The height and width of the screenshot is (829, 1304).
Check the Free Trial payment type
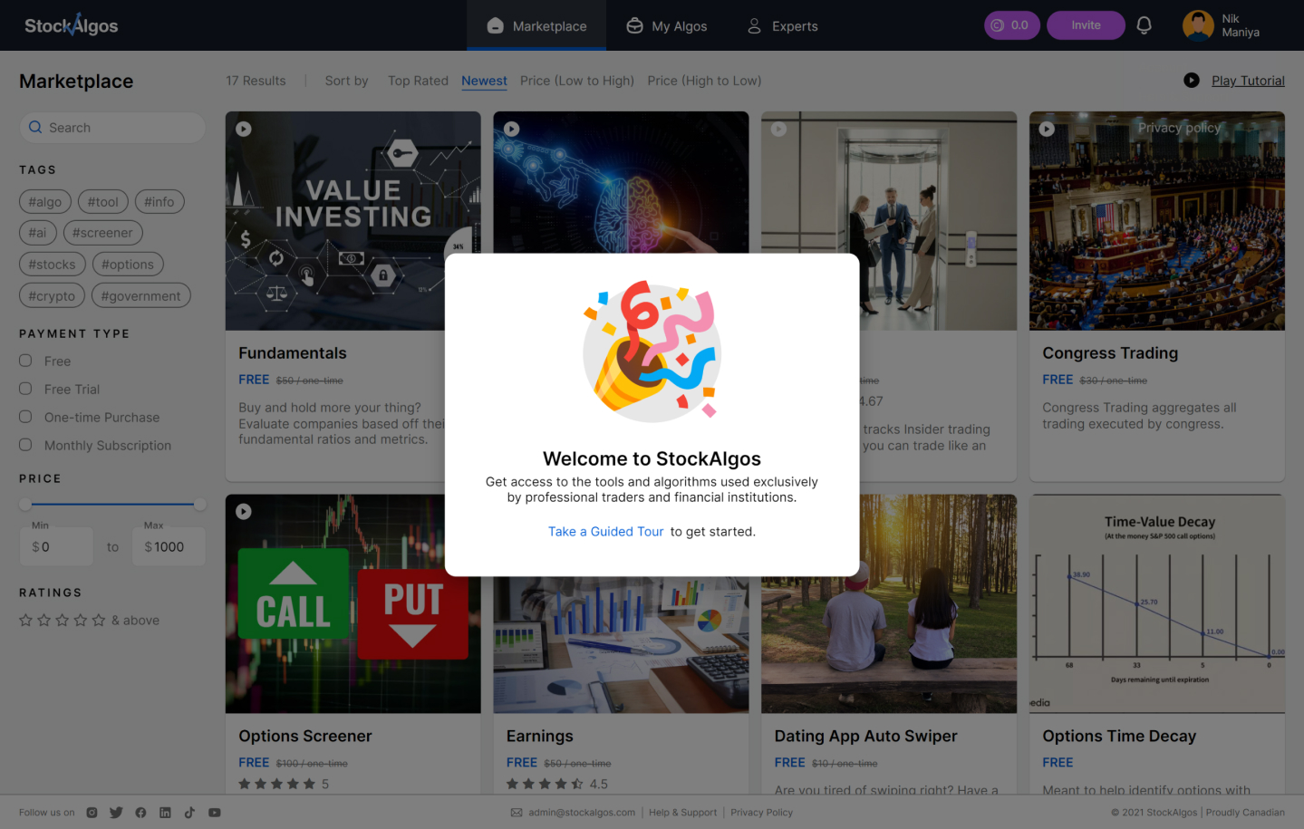coord(25,389)
